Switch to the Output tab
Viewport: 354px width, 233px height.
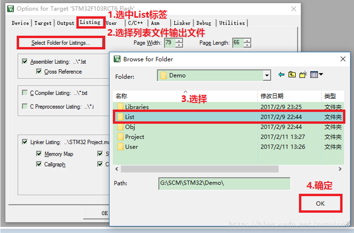66,23
